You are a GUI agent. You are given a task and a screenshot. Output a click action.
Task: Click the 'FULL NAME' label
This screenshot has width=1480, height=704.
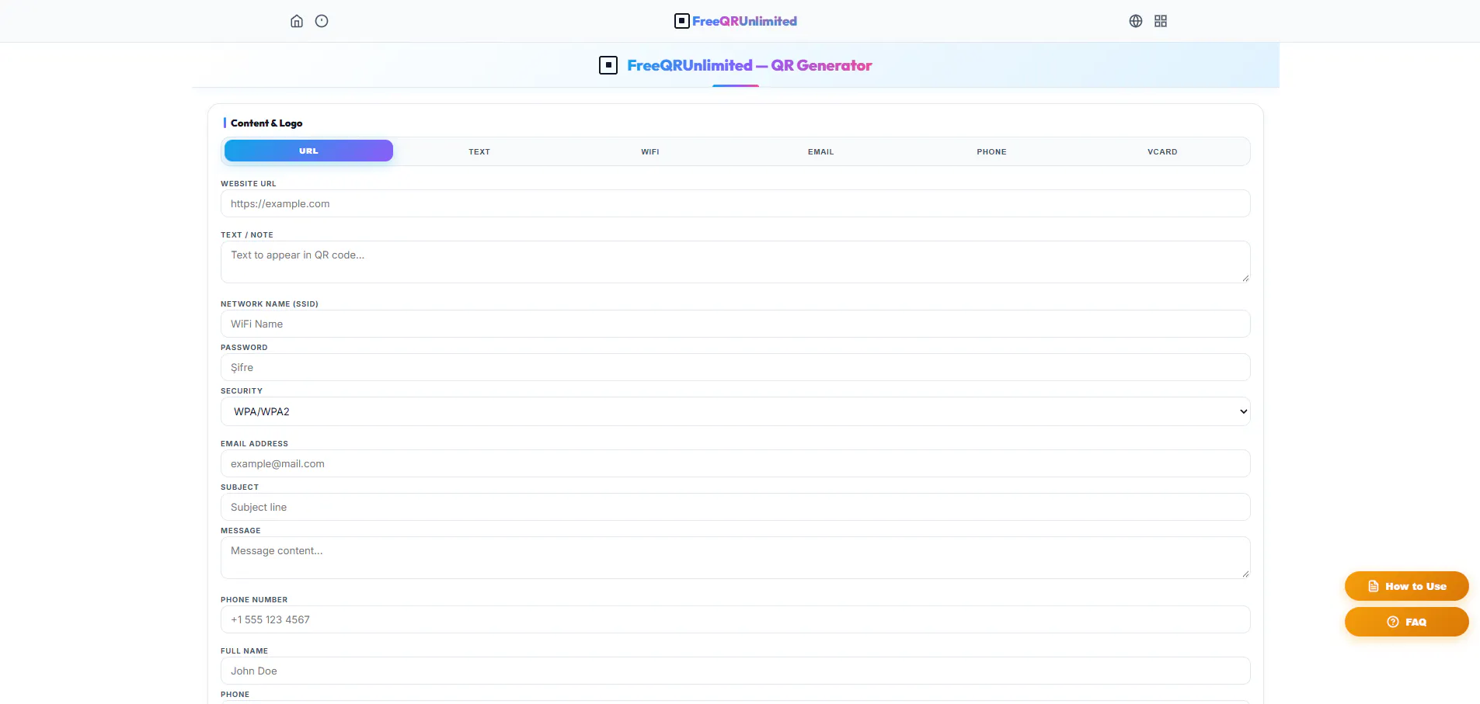click(x=244, y=651)
